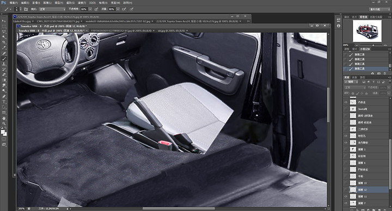The width and height of the screenshot is (392, 211).
Task: Toggle Quick Mask mode
Action: [x=4, y=139]
